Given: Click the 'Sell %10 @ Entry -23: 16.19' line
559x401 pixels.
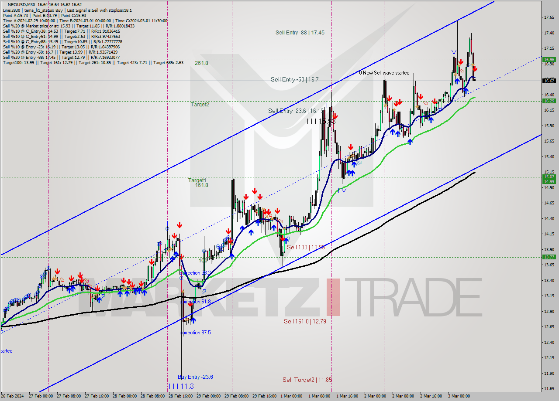Looking at the screenshot, I should (x=61, y=47).
